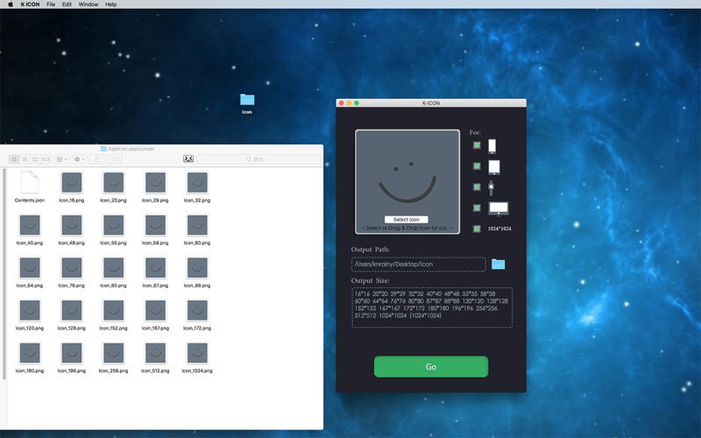The height and width of the screenshot is (438, 701).
Task: Open the Finder arrange dropdown
Action: point(61,159)
